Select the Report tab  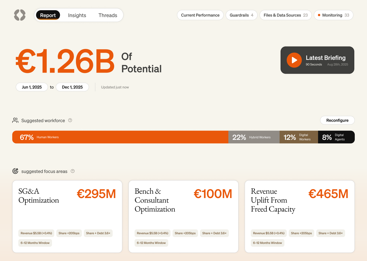[x=48, y=15]
